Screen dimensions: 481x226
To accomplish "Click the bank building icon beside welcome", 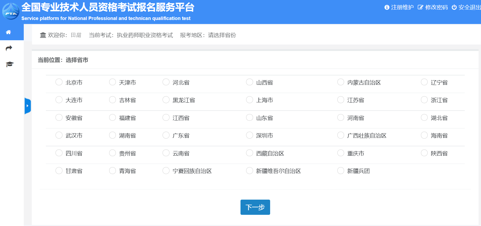I will (x=43, y=35).
